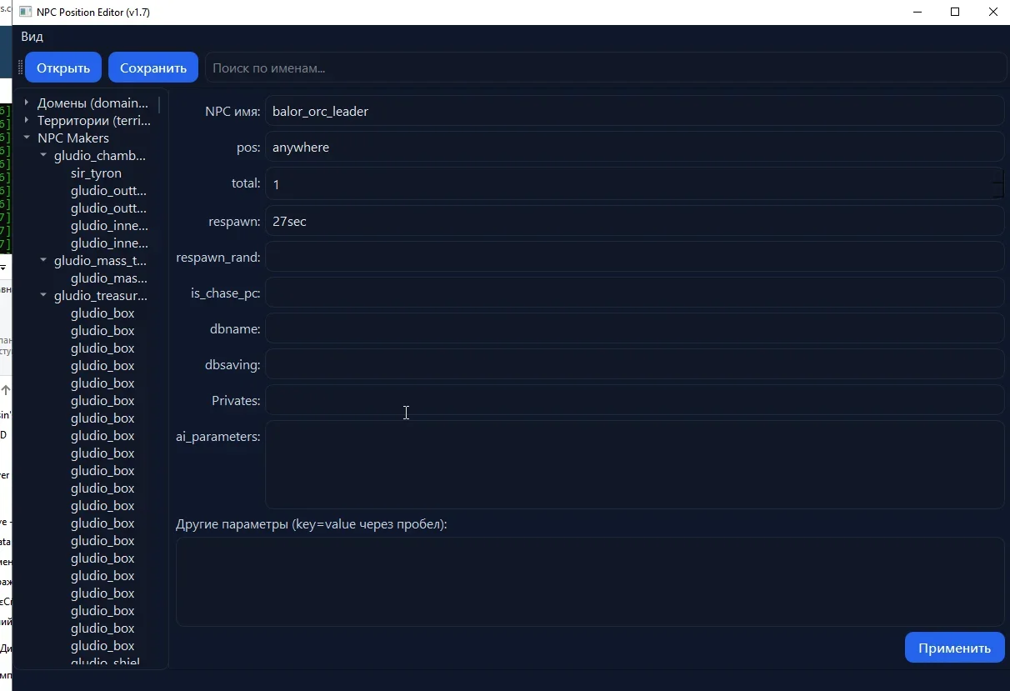1010x691 pixels.
Task: Click the NPC имя field with balor_orc_leader
Action: click(x=633, y=111)
